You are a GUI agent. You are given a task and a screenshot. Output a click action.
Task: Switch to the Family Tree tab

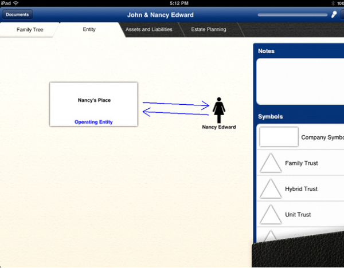[x=30, y=30]
